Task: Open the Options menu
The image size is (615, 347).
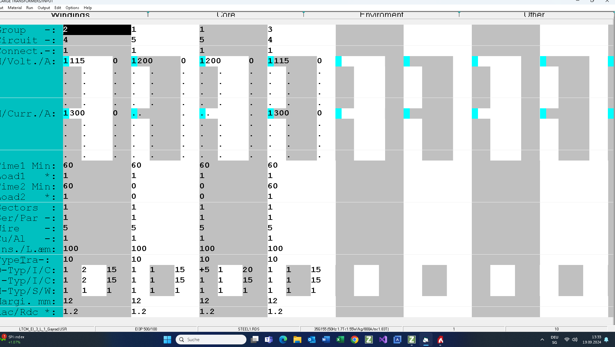Action: point(72,8)
